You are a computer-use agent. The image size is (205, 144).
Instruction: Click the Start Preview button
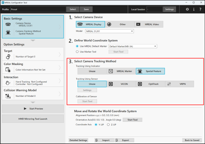click(x=33, y=109)
